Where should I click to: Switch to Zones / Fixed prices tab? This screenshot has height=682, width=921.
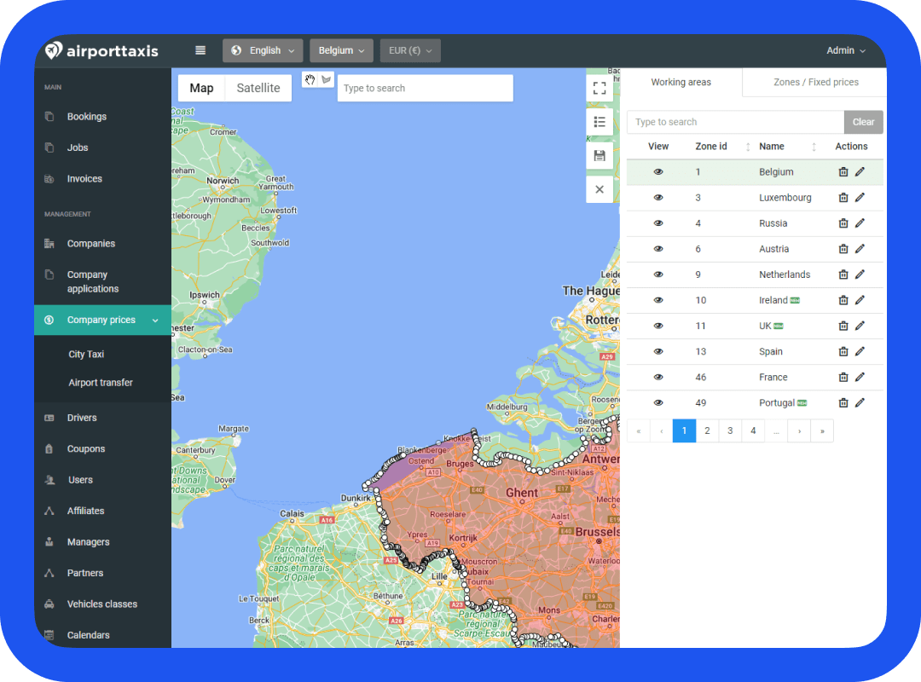pos(815,83)
